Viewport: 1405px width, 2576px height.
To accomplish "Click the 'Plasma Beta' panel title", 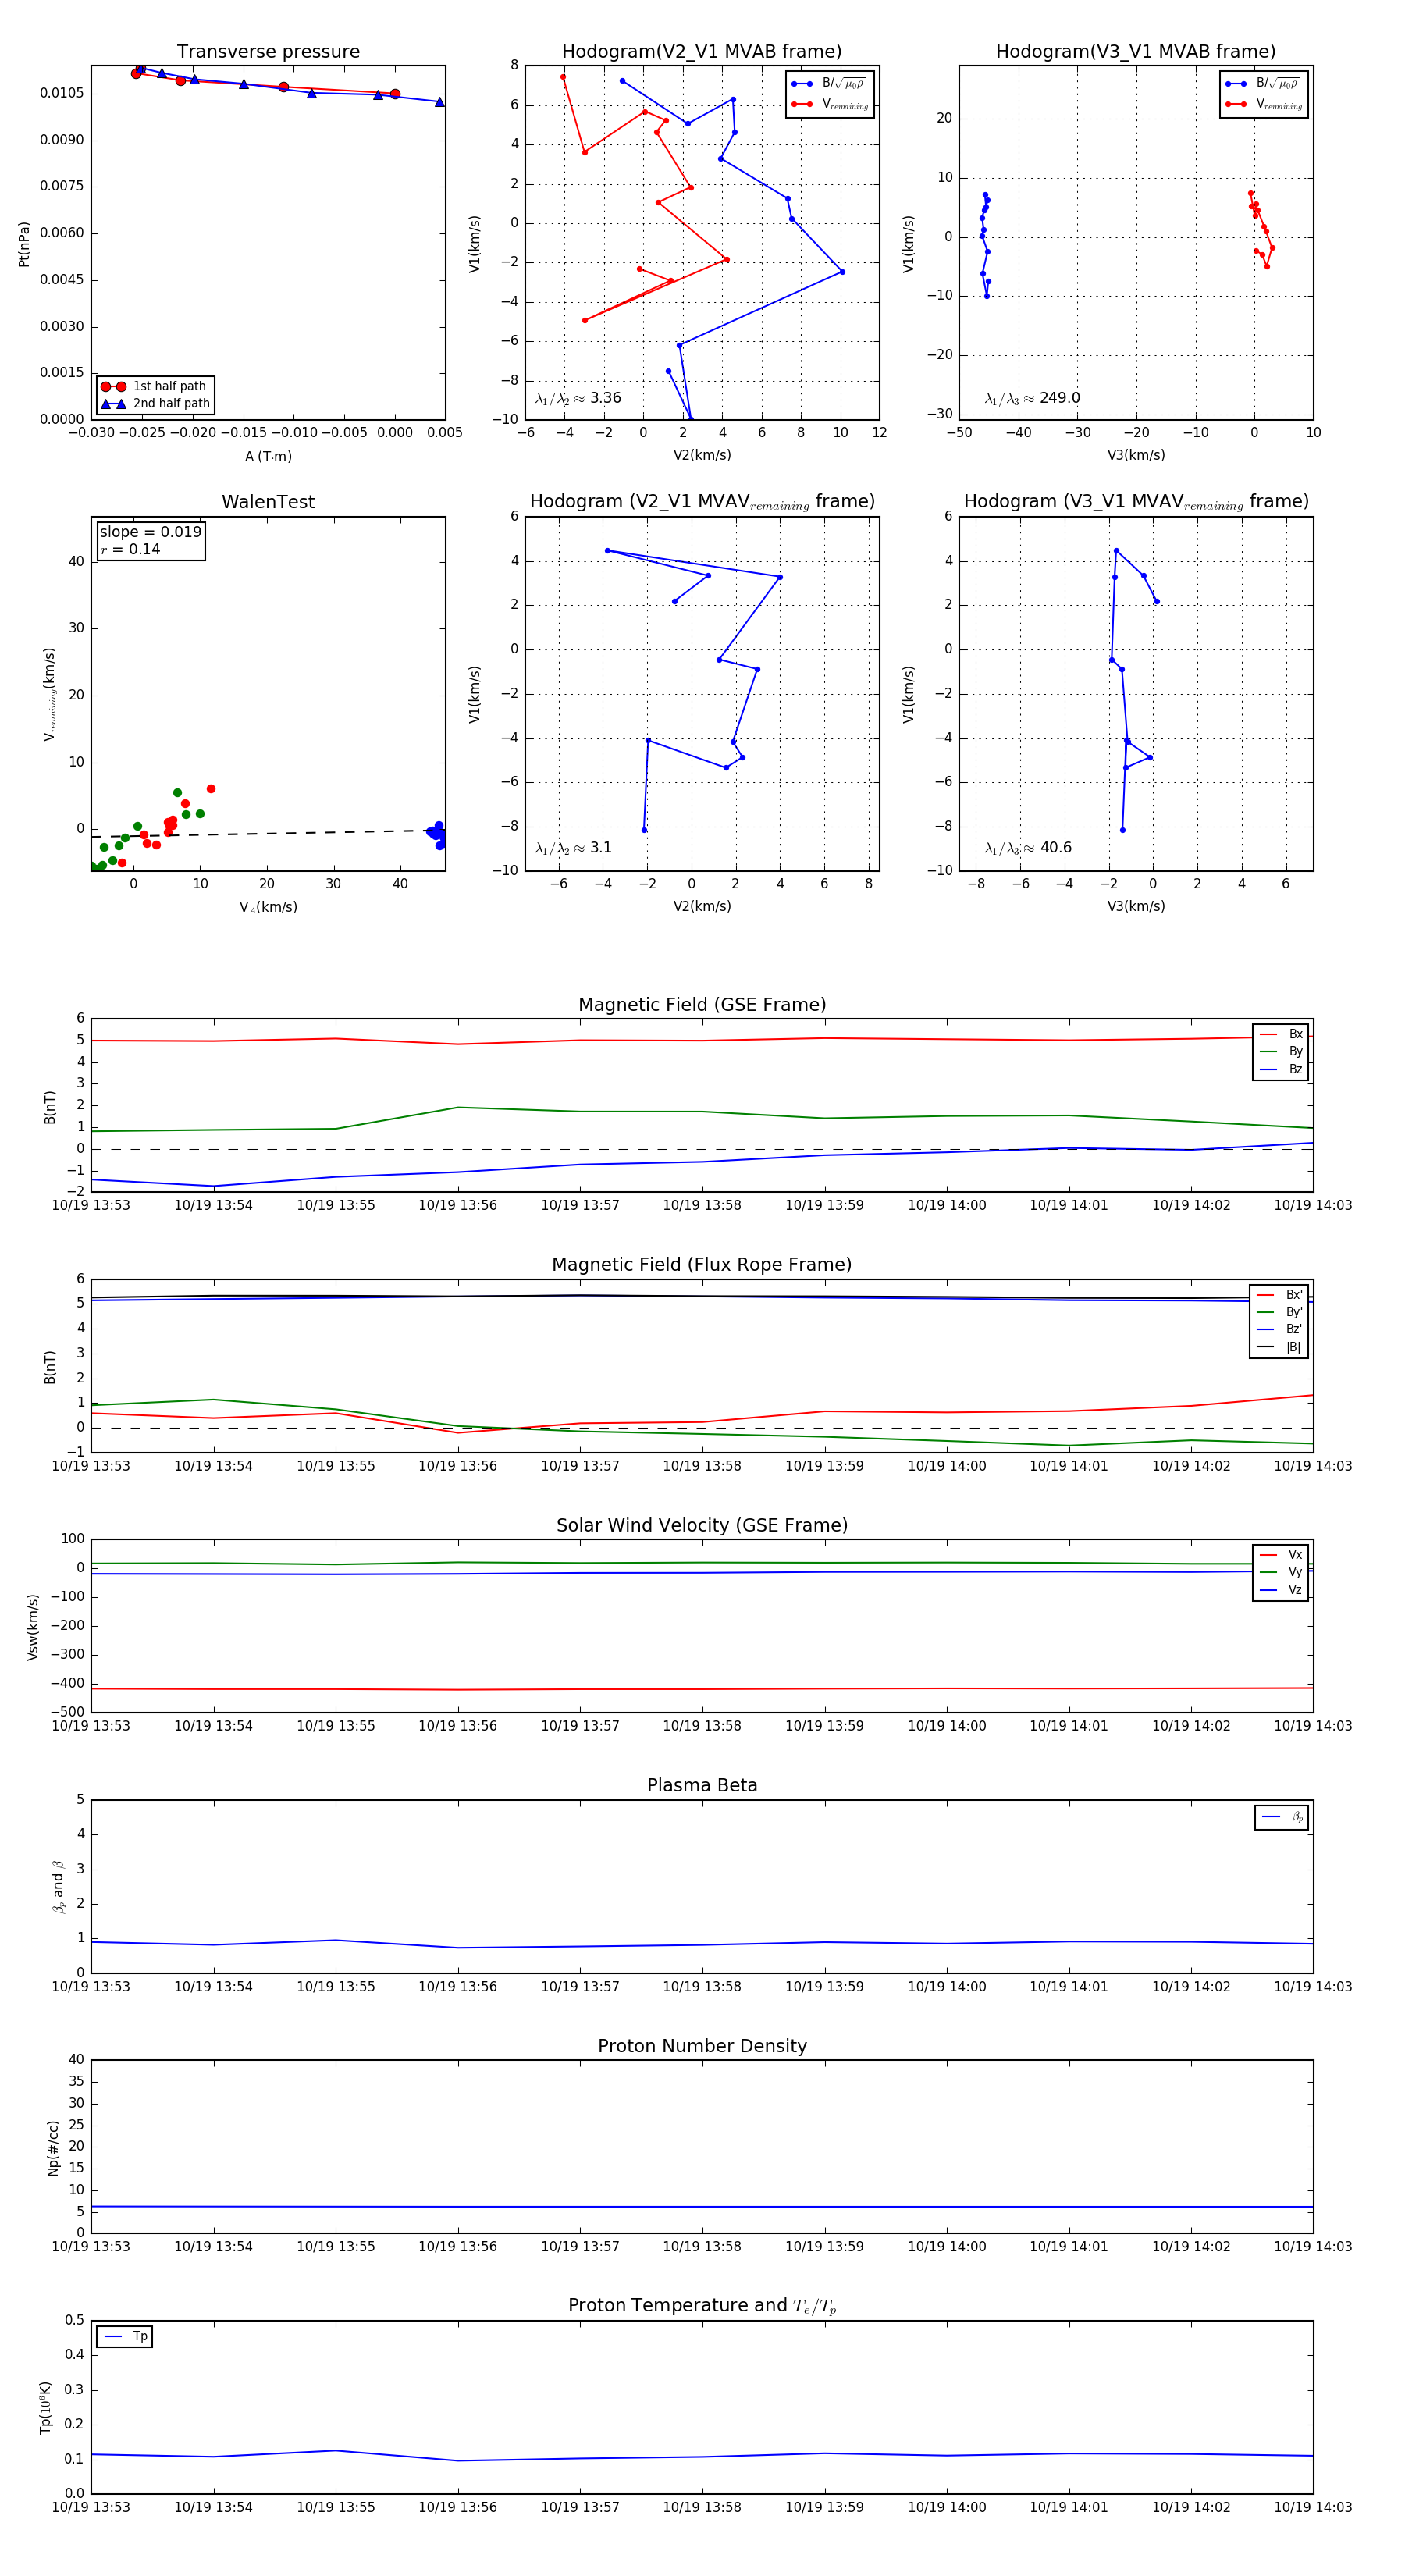I will click(x=702, y=1785).
